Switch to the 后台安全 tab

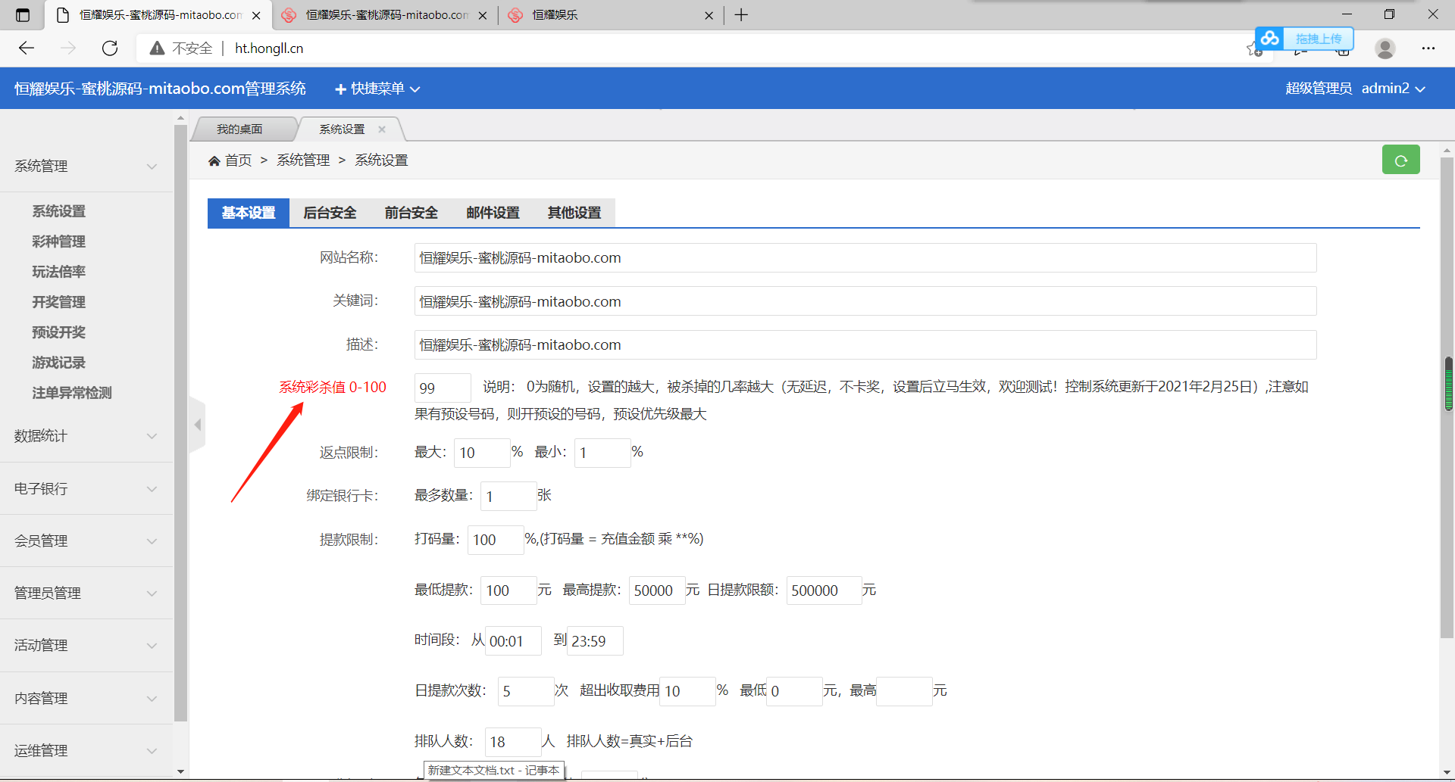point(330,213)
